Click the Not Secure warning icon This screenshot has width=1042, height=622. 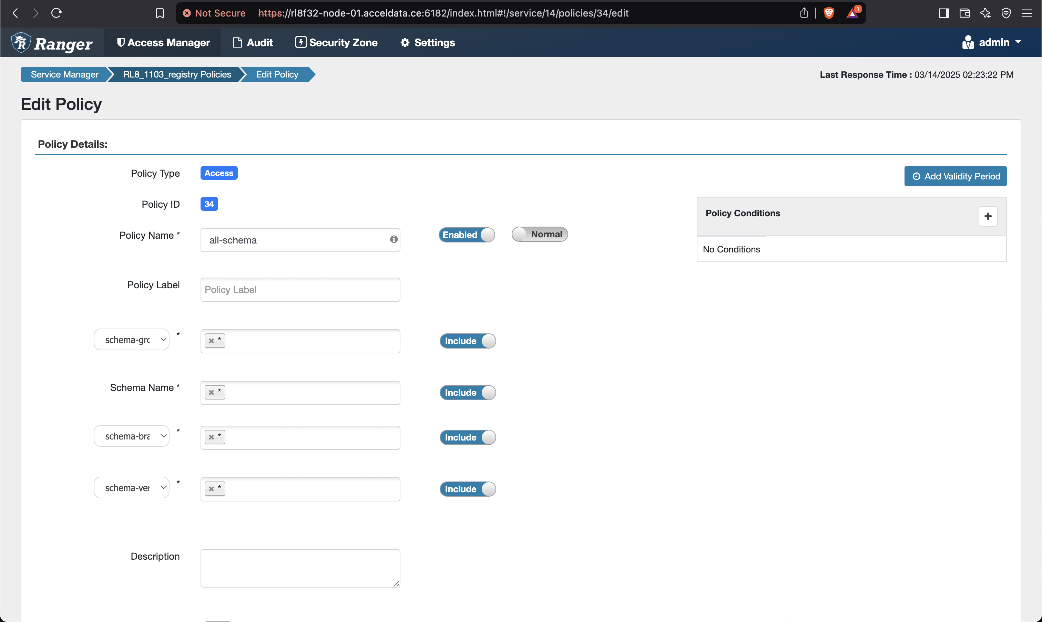point(187,13)
